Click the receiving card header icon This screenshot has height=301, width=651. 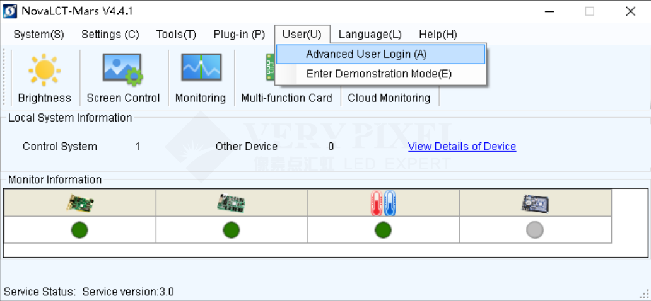coord(232,203)
